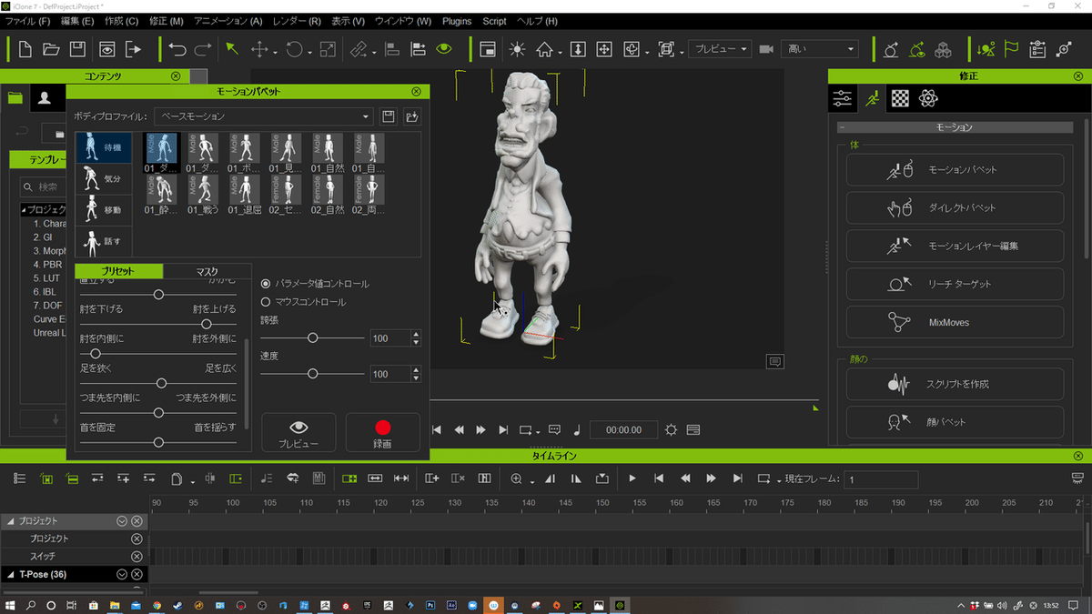Select the green arrow Select tool
Screen dimensions: 1092x614
point(232,49)
